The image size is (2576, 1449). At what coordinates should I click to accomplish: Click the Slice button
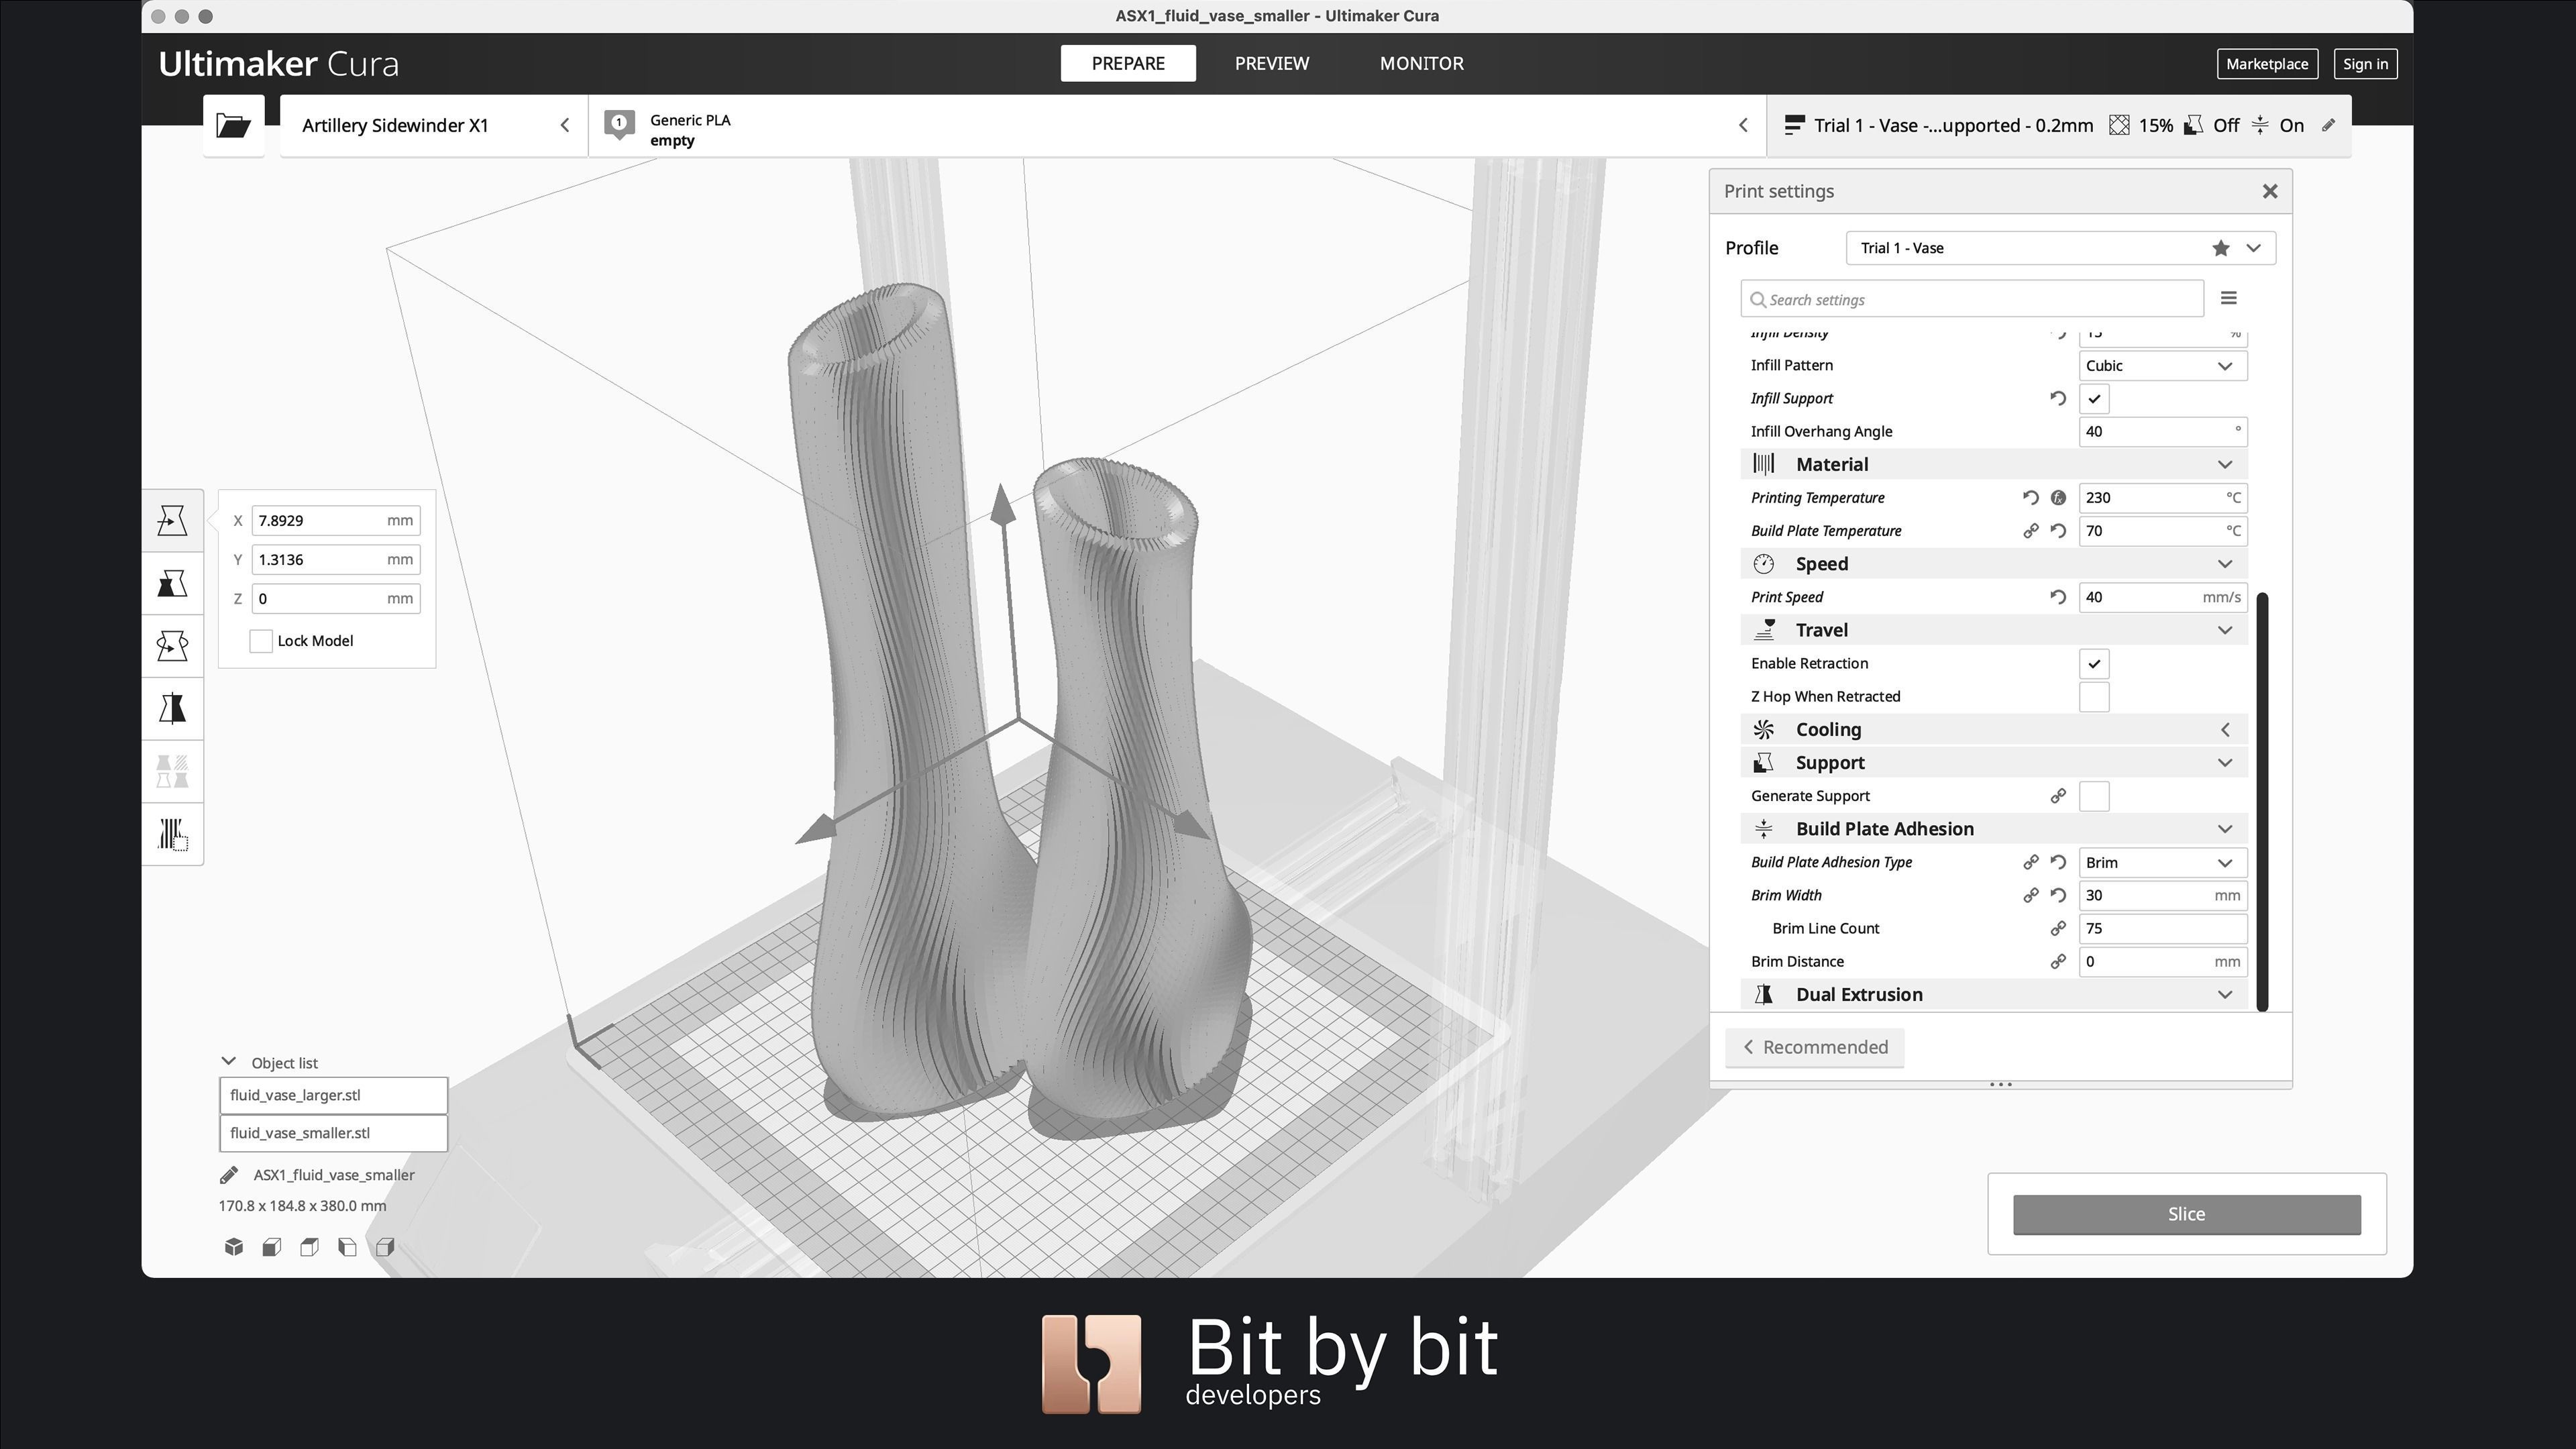point(2186,1214)
